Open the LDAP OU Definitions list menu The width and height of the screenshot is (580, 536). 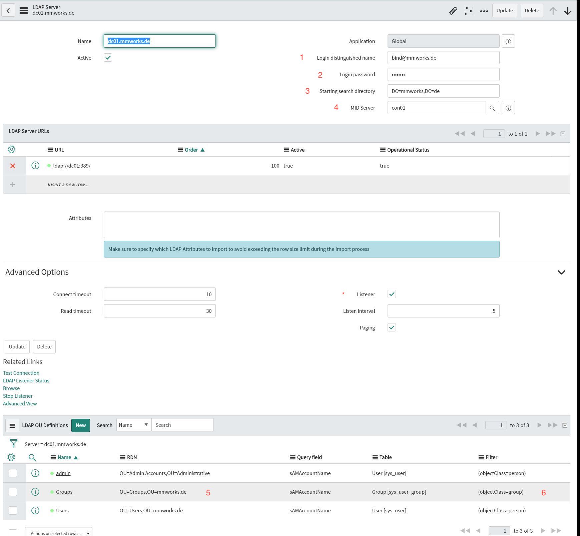click(12, 426)
